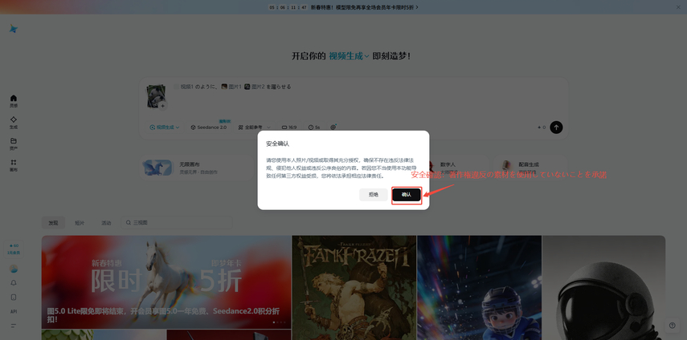Viewport: 687px width, 340px height.
Task: Switch to the 发现 tab
Action: click(53, 223)
